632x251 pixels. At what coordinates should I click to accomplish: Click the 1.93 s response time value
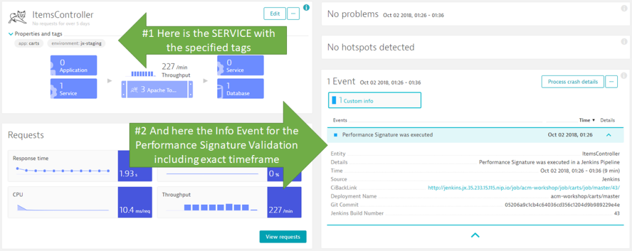[130, 174]
